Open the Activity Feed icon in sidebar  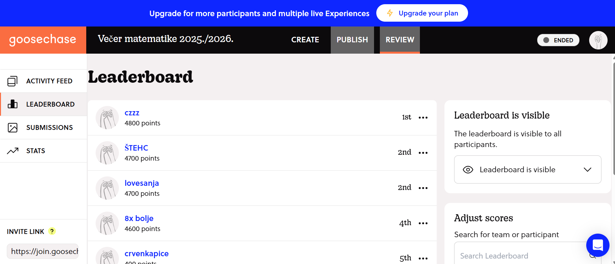12,81
